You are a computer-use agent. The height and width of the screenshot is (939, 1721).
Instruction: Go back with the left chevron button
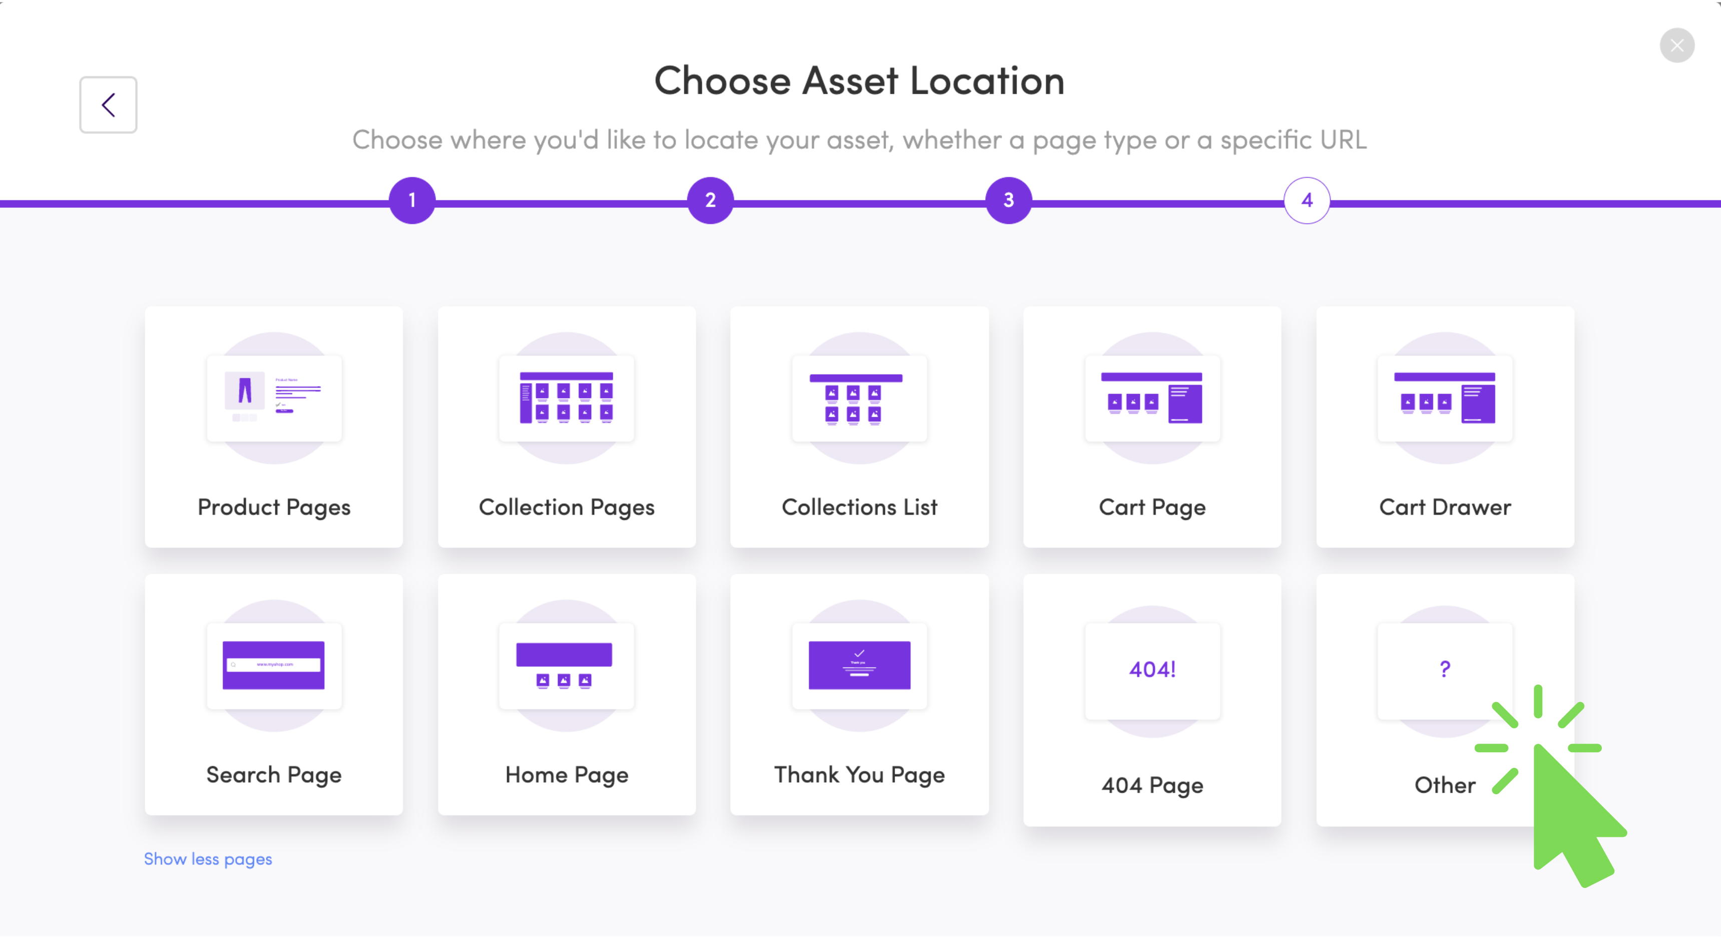click(108, 104)
